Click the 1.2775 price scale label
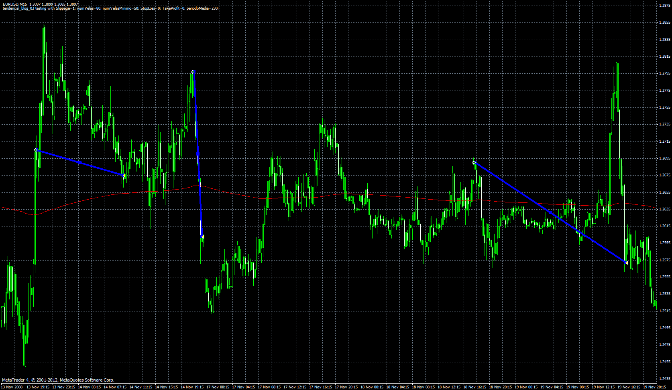 coord(665,90)
